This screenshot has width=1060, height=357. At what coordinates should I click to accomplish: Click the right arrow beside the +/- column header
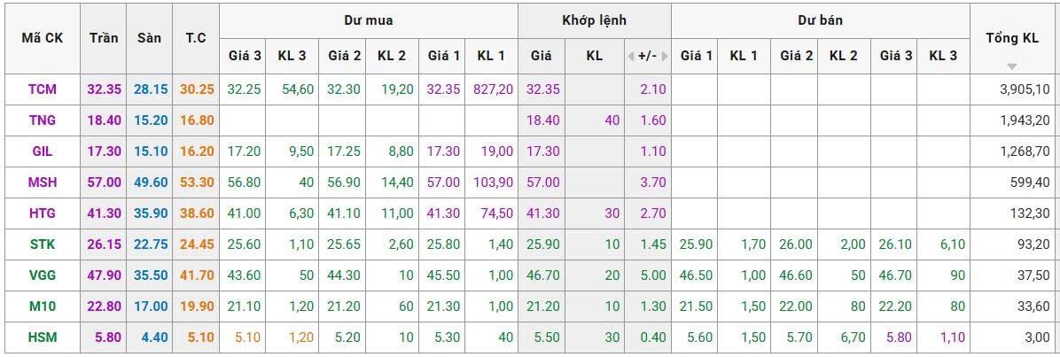[x=665, y=57]
